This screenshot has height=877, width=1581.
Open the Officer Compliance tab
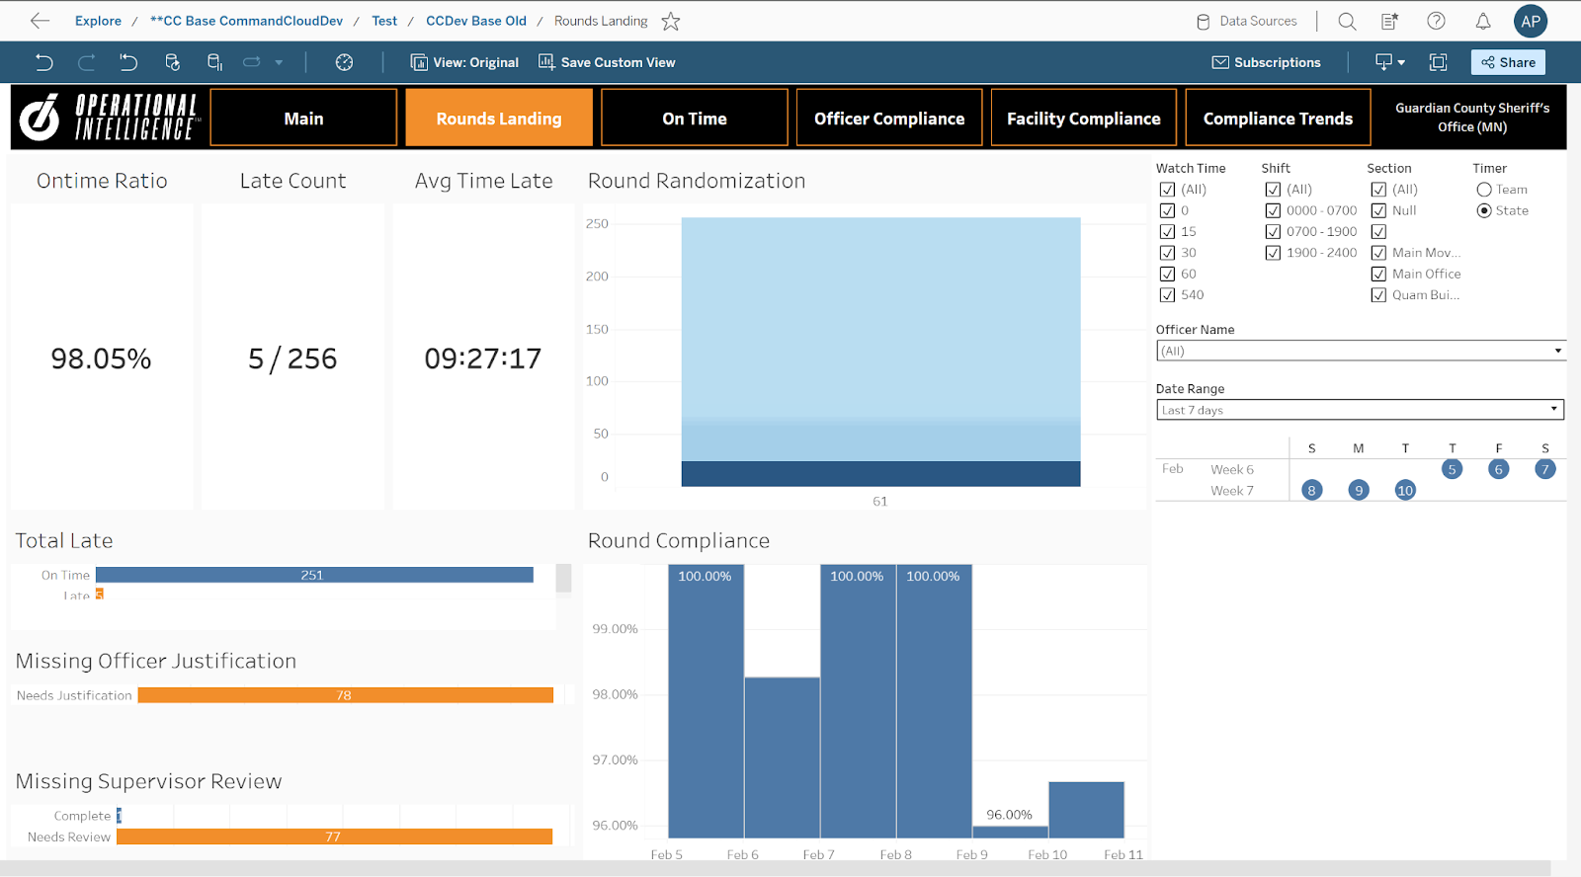point(889,118)
